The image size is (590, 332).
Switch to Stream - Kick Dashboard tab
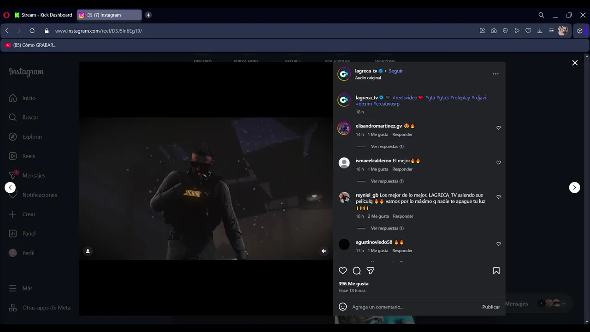tap(43, 15)
